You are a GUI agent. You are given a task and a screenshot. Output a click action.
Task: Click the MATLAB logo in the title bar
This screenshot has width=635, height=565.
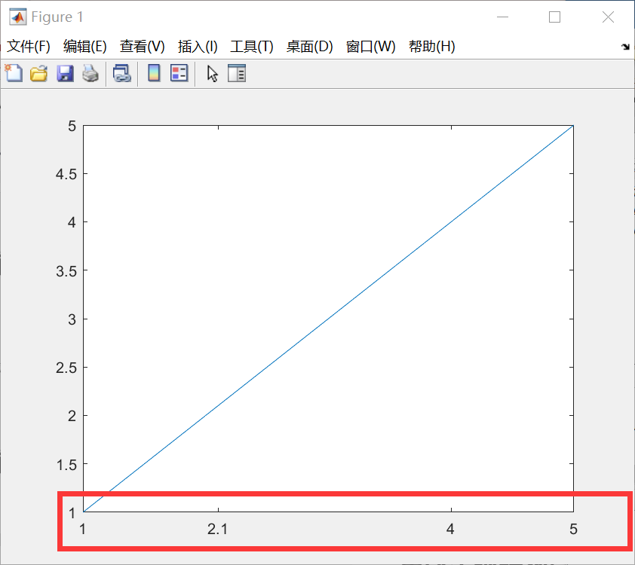[17, 17]
